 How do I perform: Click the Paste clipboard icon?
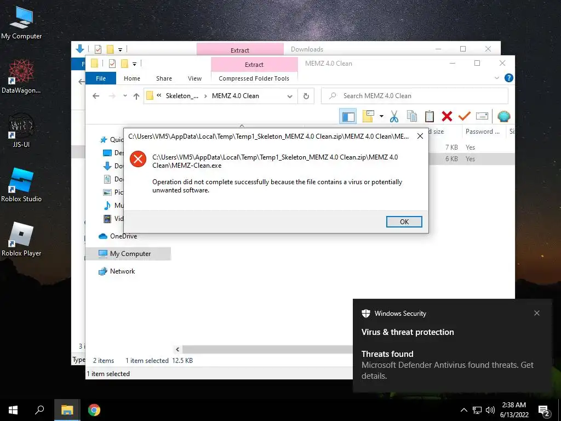click(430, 116)
